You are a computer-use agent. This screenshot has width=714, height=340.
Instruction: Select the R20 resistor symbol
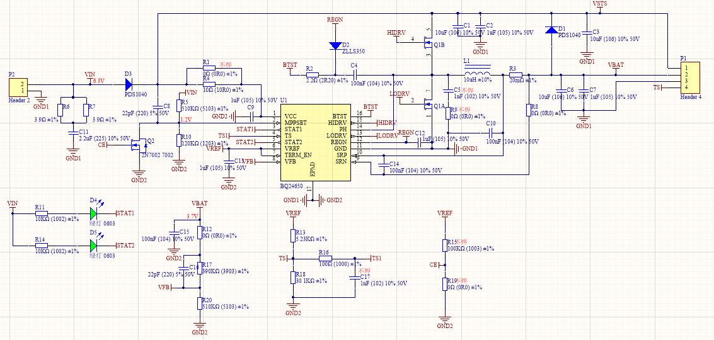point(199,303)
